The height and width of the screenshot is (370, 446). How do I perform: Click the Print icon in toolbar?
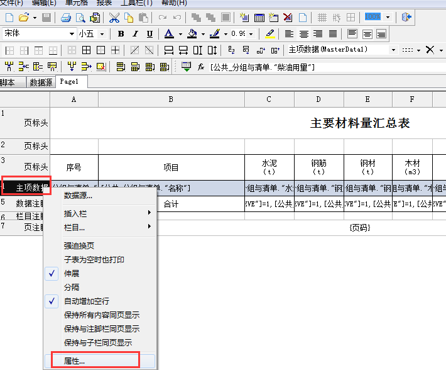(x=66, y=18)
